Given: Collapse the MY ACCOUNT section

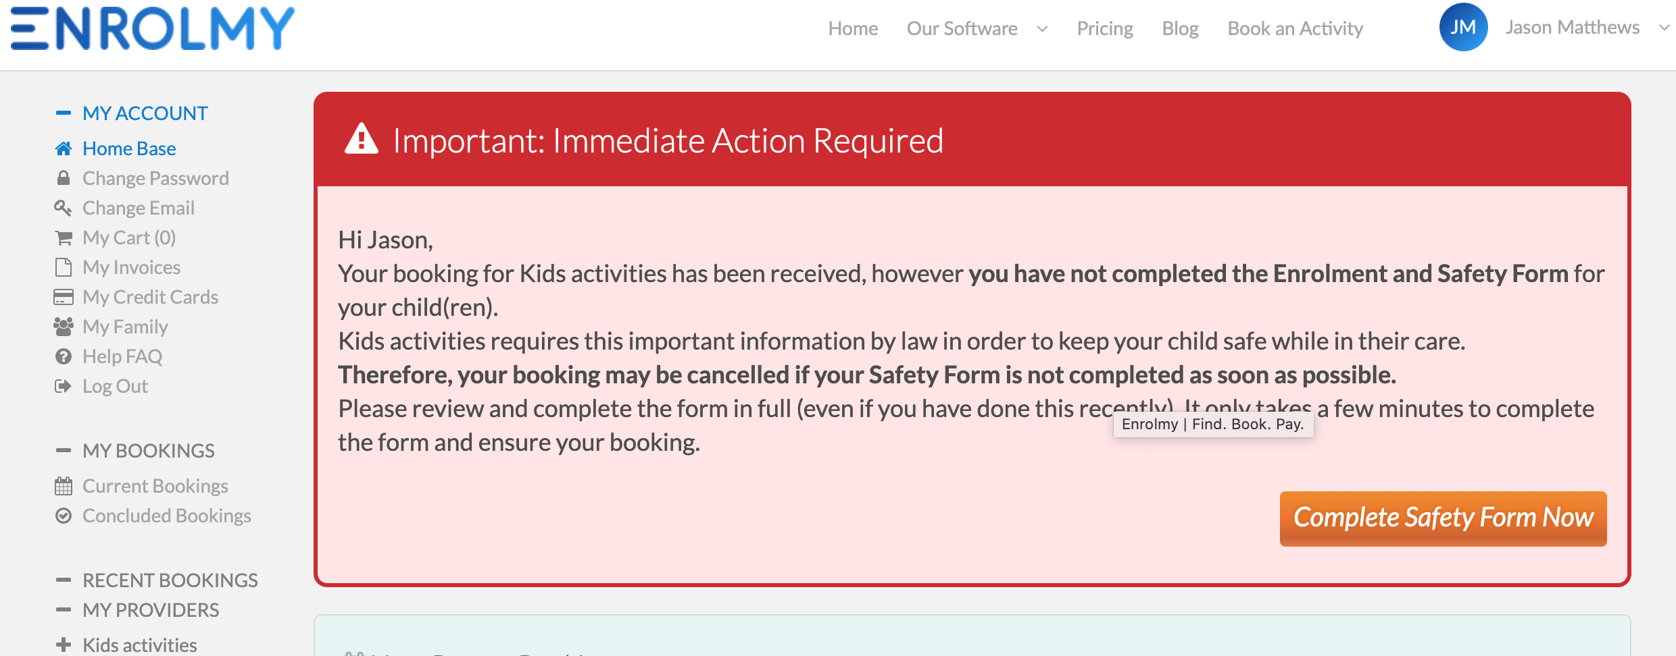Looking at the screenshot, I should (x=64, y=113).
